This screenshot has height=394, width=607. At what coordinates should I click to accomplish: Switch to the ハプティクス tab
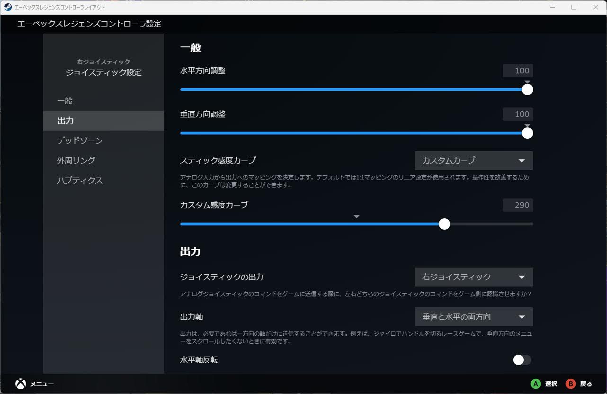pyautogui.click(x=104, y=180)
